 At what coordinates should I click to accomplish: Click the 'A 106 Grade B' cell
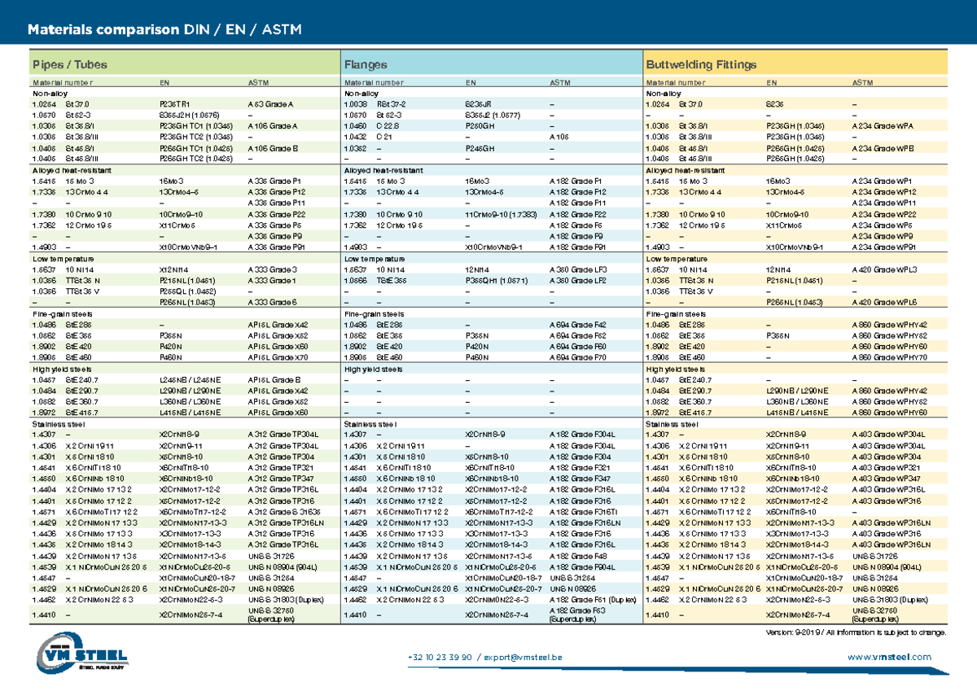[273, 148]
